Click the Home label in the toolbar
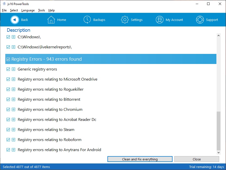 pos(62,20)
